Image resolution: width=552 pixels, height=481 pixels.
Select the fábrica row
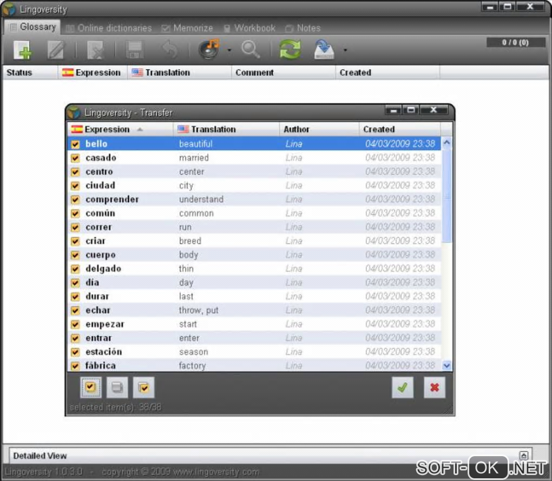254,365
